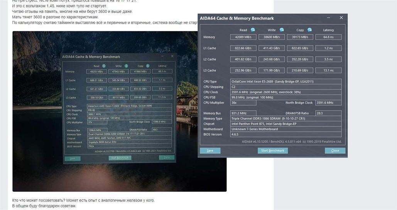Image resolution: width=397 pixels, height=210 pixels.
Task: Click DRAM:FSB Ratio value 28:3
Action: tap(328, 113)
